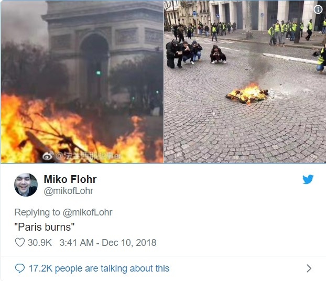This screenshot has height=281, width=326.
Task: Open the cobblestone street fire photo
Action: [245, 82]
